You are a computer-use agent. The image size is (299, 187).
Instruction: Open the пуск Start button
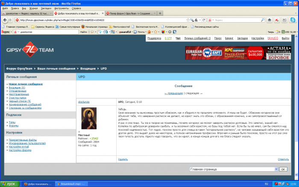(10, 184)
